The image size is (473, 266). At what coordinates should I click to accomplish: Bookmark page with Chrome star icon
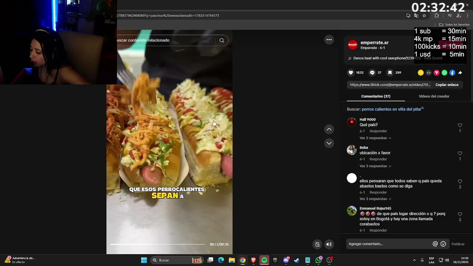click(x=424, y=16)
